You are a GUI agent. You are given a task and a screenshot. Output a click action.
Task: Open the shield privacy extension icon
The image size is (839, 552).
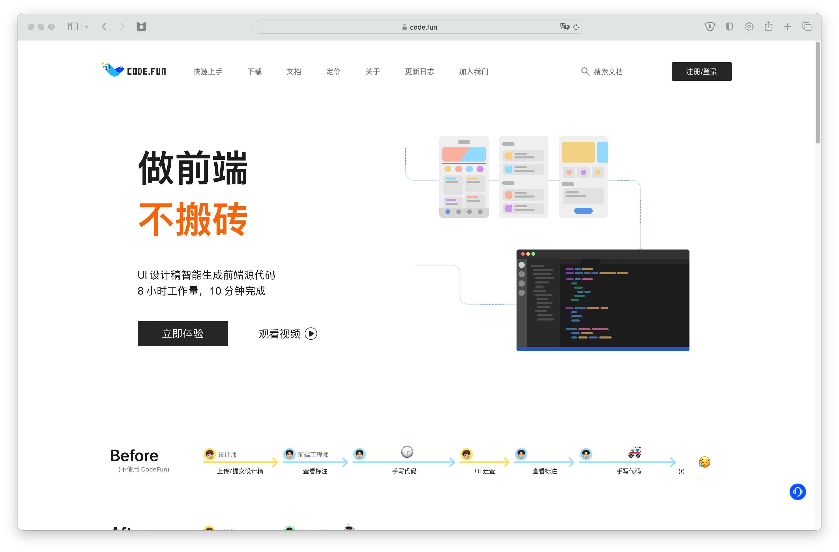click(710, 27)
